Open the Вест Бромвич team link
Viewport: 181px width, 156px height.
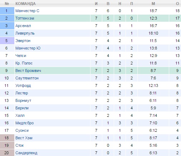coord(28,71)
